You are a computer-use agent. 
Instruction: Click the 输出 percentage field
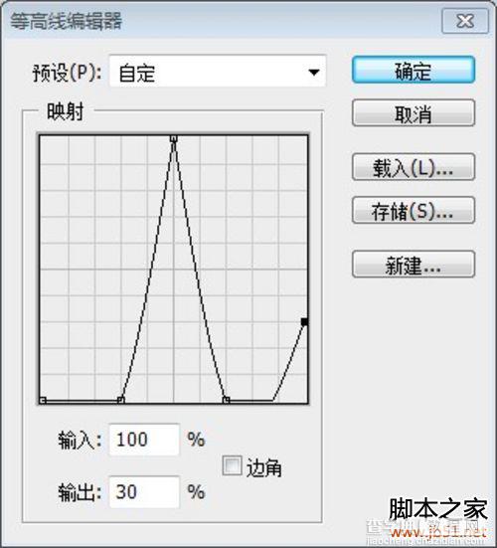point(144,491)
